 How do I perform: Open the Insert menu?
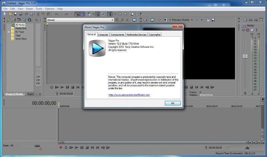point(29,9)
